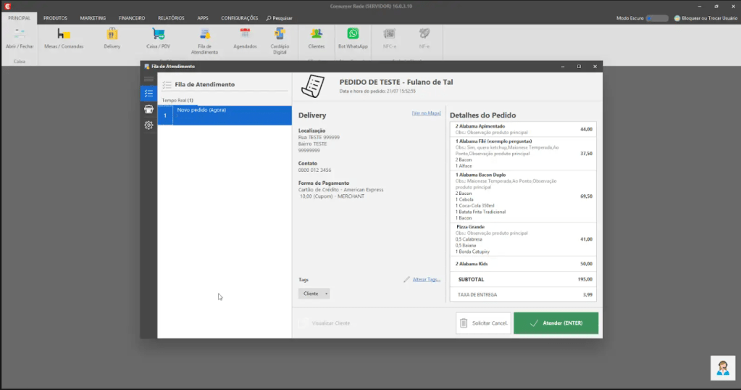Open Fila de Atendimento ribbon icon
The height and width of the screenshot is (390, 741).
click(x=204, y=41)
